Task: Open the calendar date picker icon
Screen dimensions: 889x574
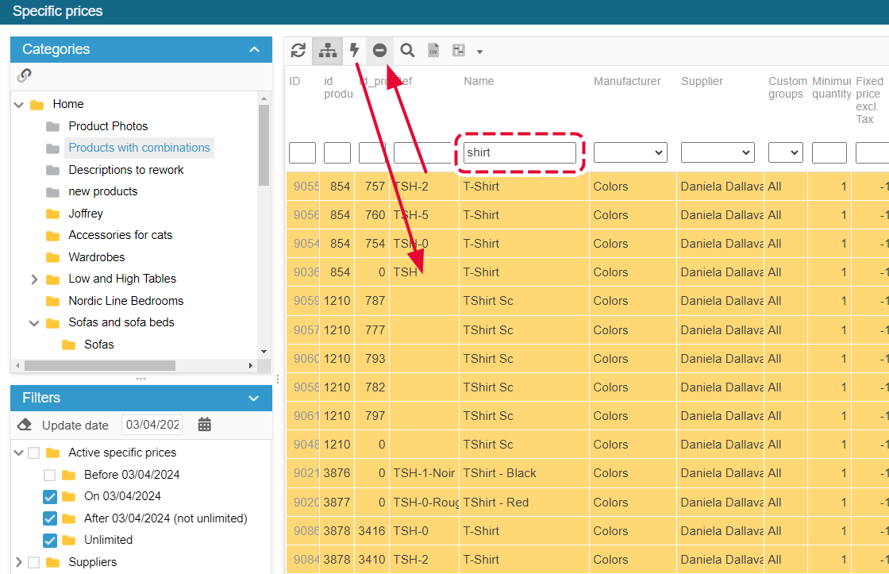Action: (205, 425)
